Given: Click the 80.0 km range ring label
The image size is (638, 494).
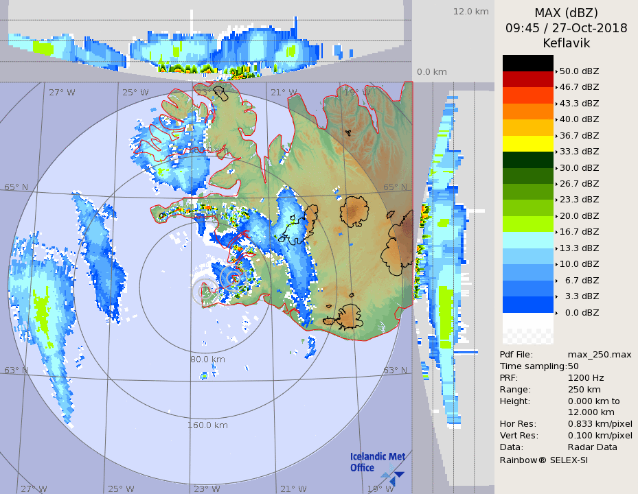Looking at the screenshot, I should [208, 359].
